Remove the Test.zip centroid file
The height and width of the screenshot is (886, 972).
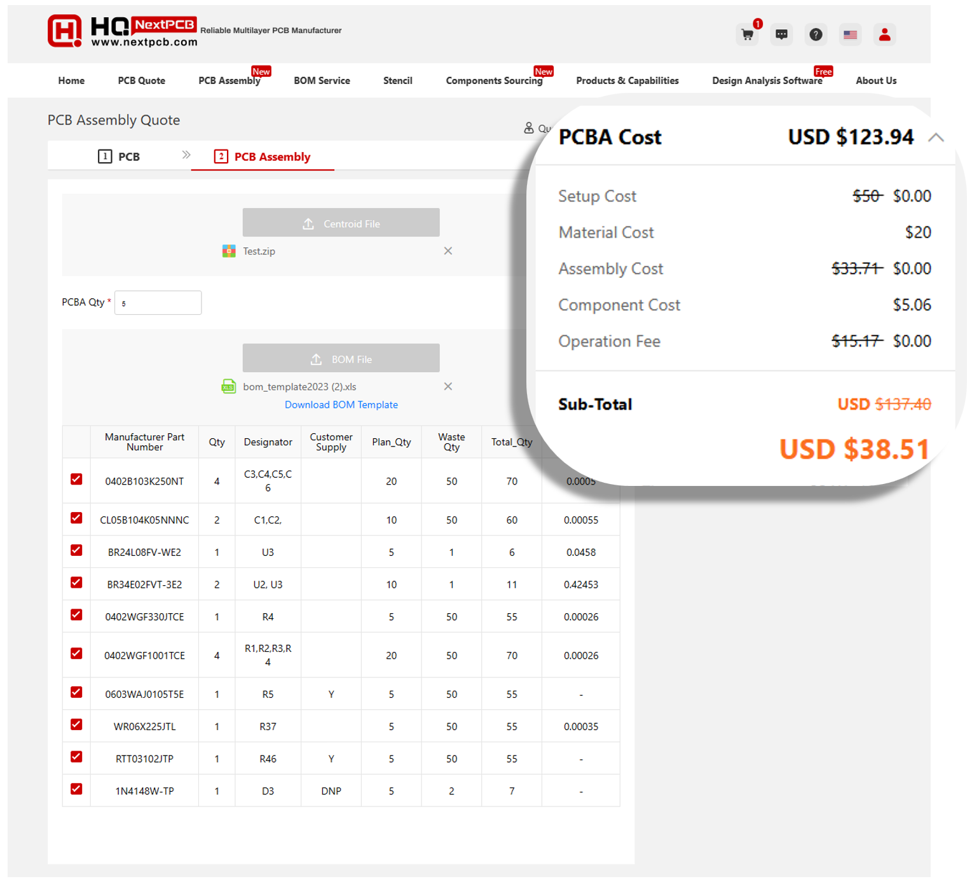click(448, 251)
